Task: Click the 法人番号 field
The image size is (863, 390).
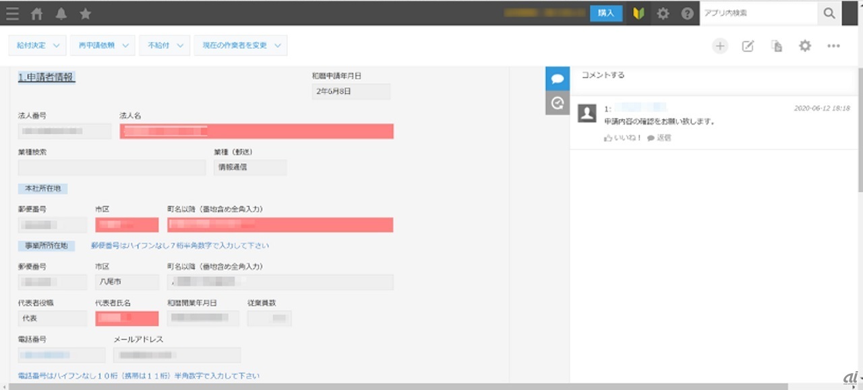Action: click(x=65, y=131)
